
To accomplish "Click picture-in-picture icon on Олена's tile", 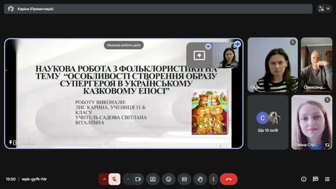I will click(327, 145).
